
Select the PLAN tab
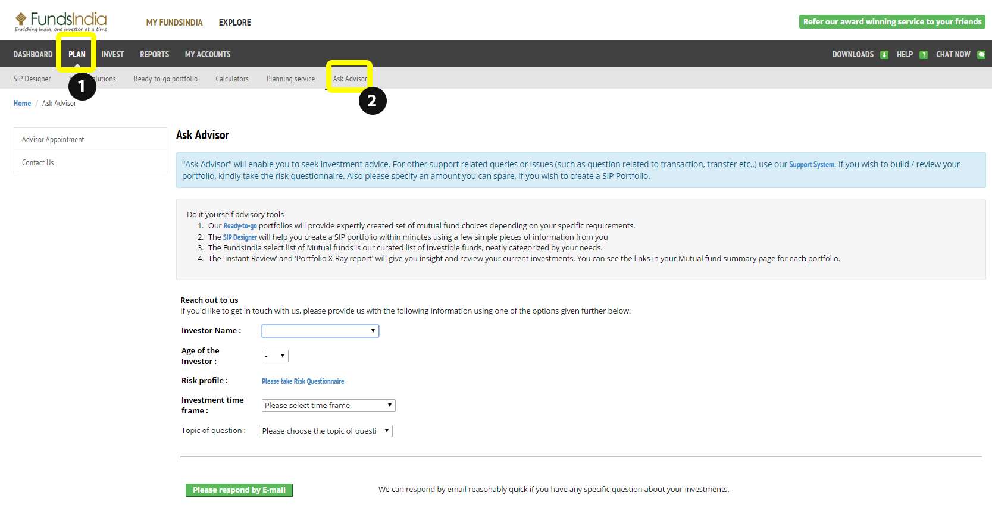[x=77, y=54]
